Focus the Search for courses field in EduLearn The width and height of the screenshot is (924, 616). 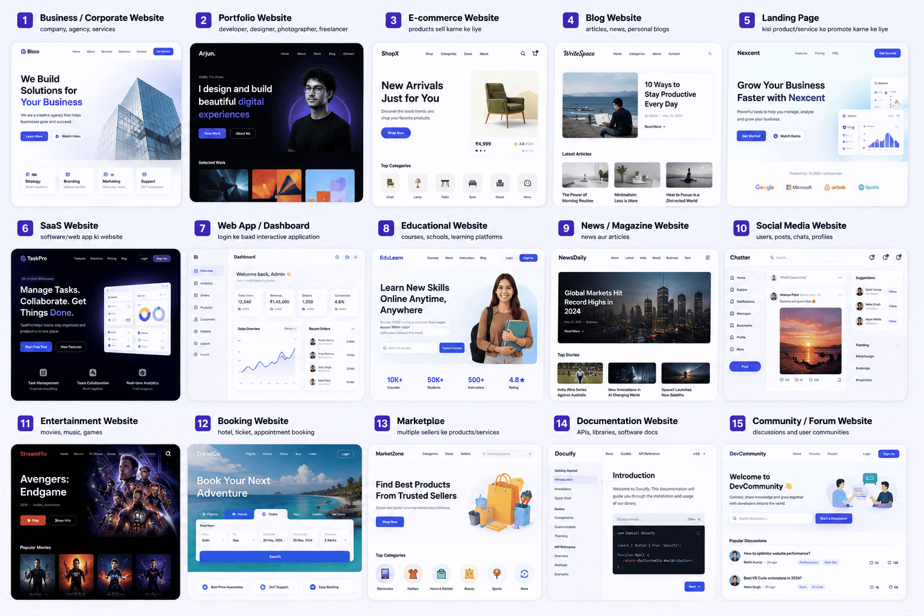(x=408, y=348)
